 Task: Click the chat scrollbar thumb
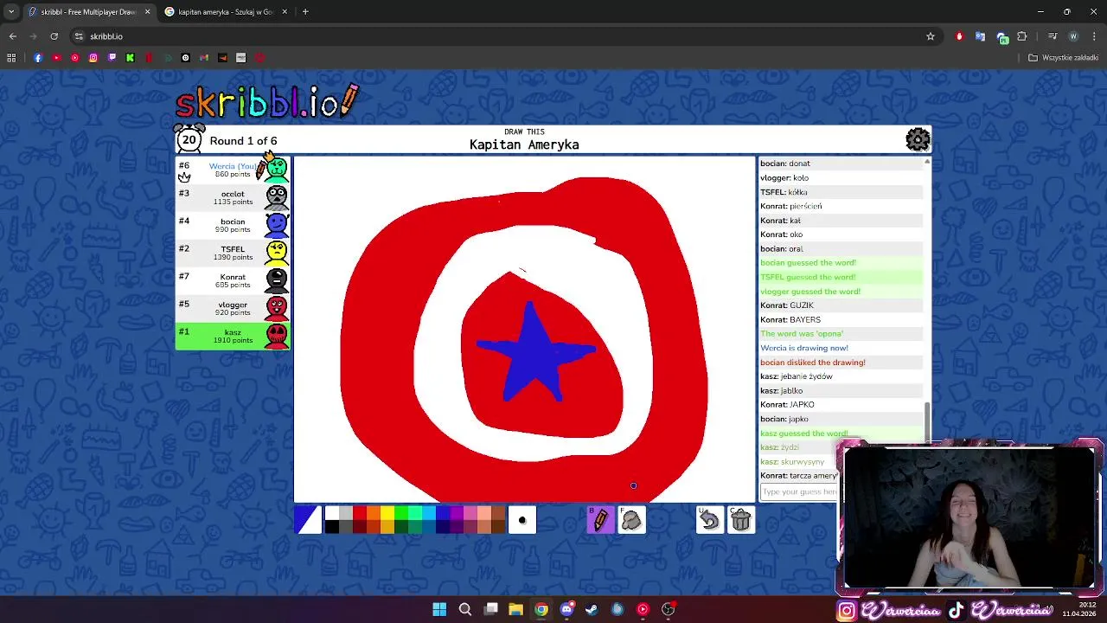[x=927, y=421]
